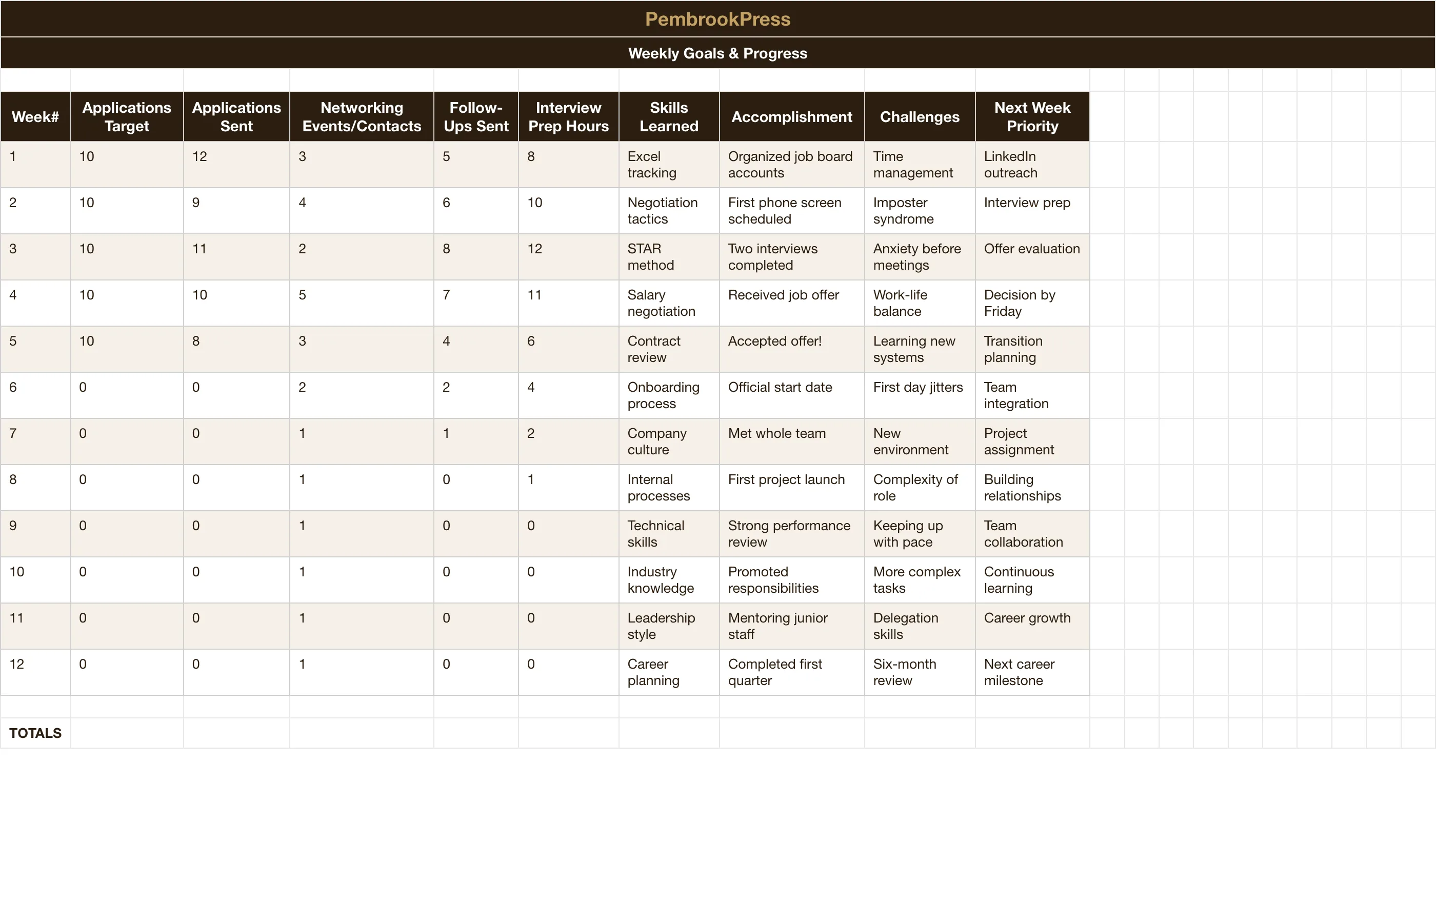This screenshot has width=1436, height=923.
Task: Click the Accomplishment column header
Action: click(x=792, y=116)
